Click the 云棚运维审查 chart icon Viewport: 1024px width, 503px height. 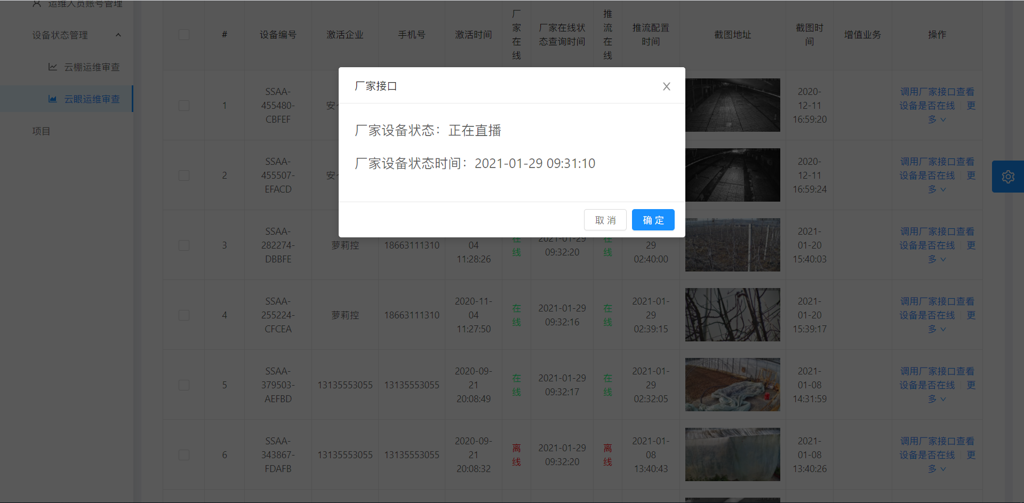(x=53, y=67)
